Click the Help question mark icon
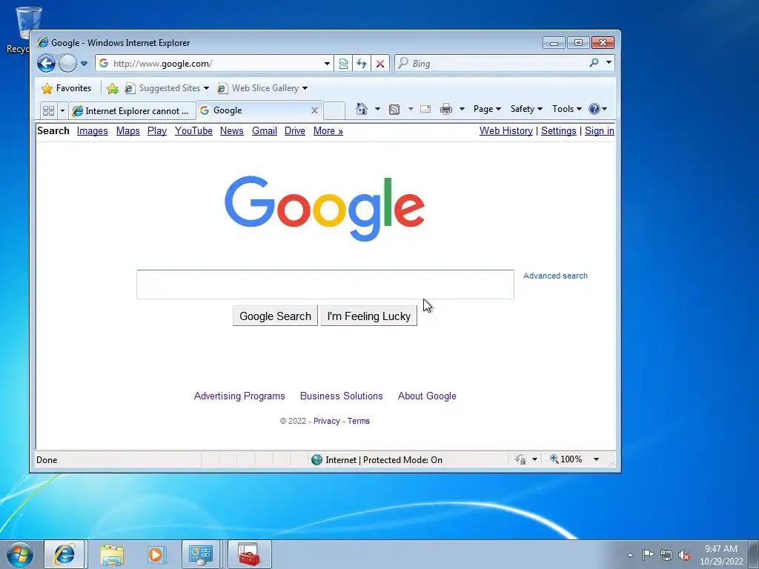This screenshot has height=569, width=759. point(594,109)
